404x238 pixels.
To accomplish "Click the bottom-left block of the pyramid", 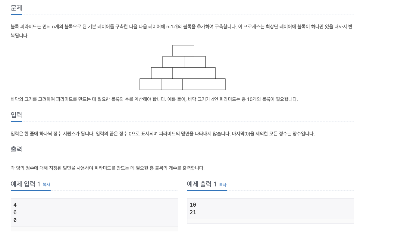I will [150, 84].
